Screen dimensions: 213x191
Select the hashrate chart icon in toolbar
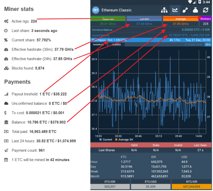(x=175, y=10)
